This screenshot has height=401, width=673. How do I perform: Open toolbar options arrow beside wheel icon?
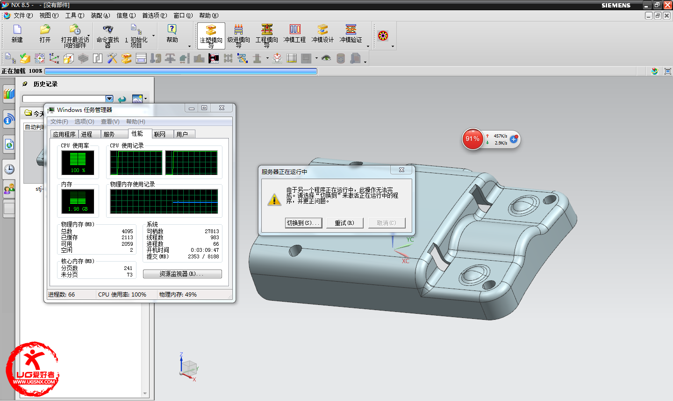[x=393, y=46]
